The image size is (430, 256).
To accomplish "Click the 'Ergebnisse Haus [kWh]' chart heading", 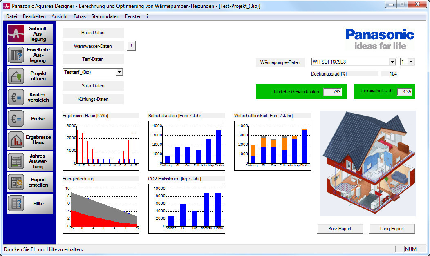I will click(x=85, y=116).
